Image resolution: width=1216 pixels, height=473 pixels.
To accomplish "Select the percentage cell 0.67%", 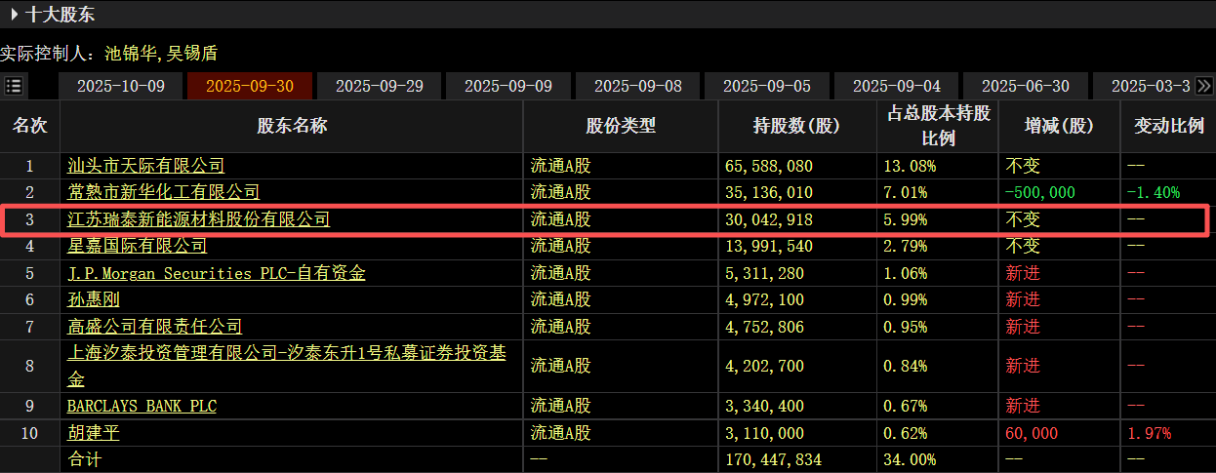I will pos(905,406).
